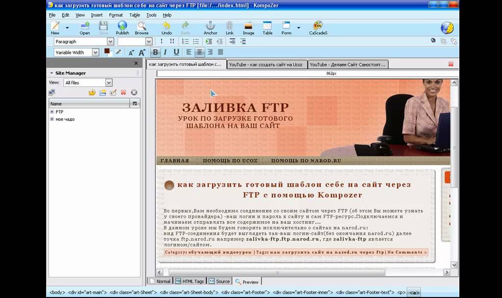Switch to the HTML Tags view tab
Image resolution: width=502 pixels, height=298 pixels.
click(x=190, y=281)
